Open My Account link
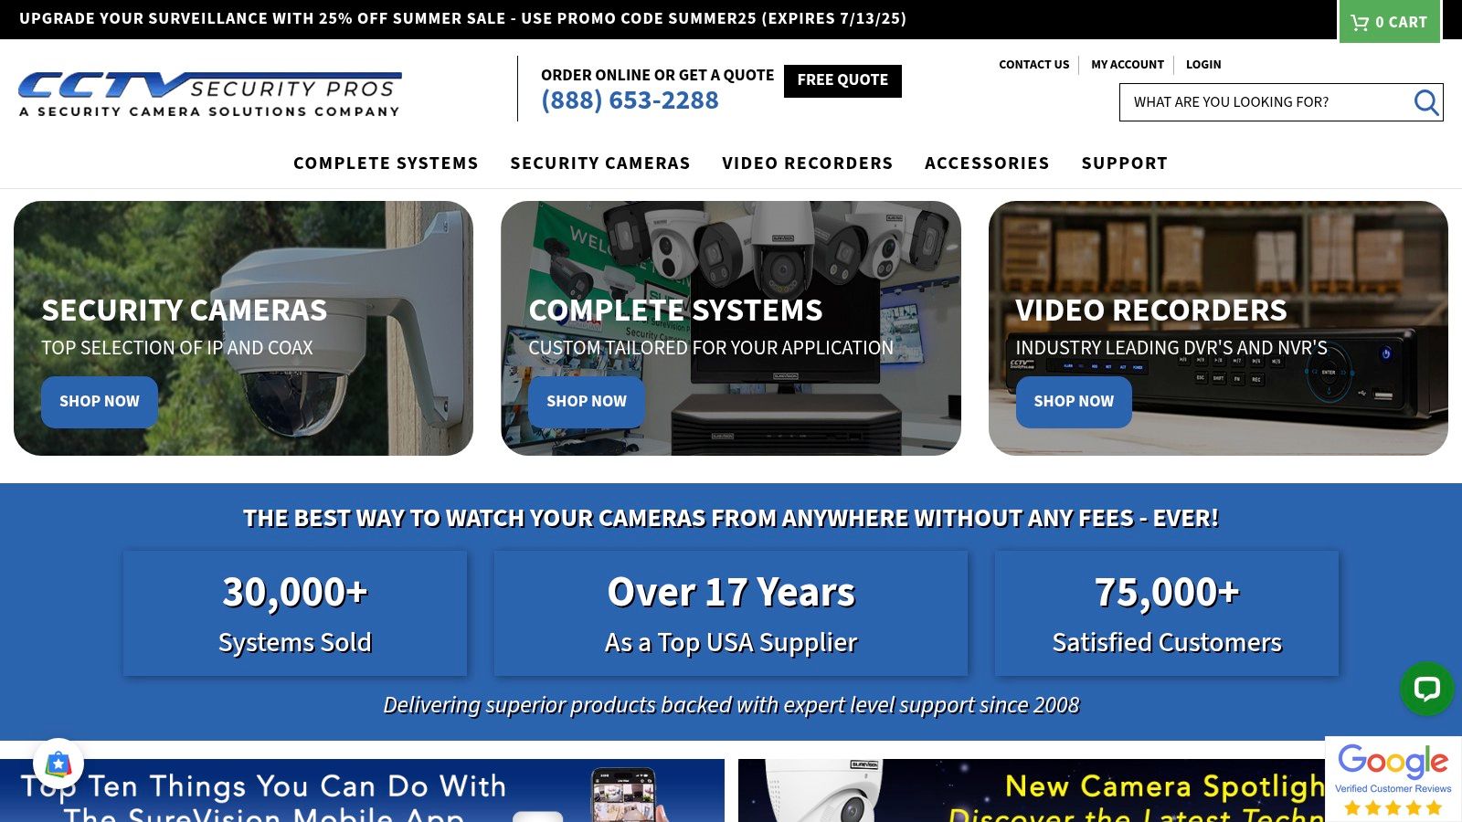This screenshot has height=822, width=1462. (1128, 65)
